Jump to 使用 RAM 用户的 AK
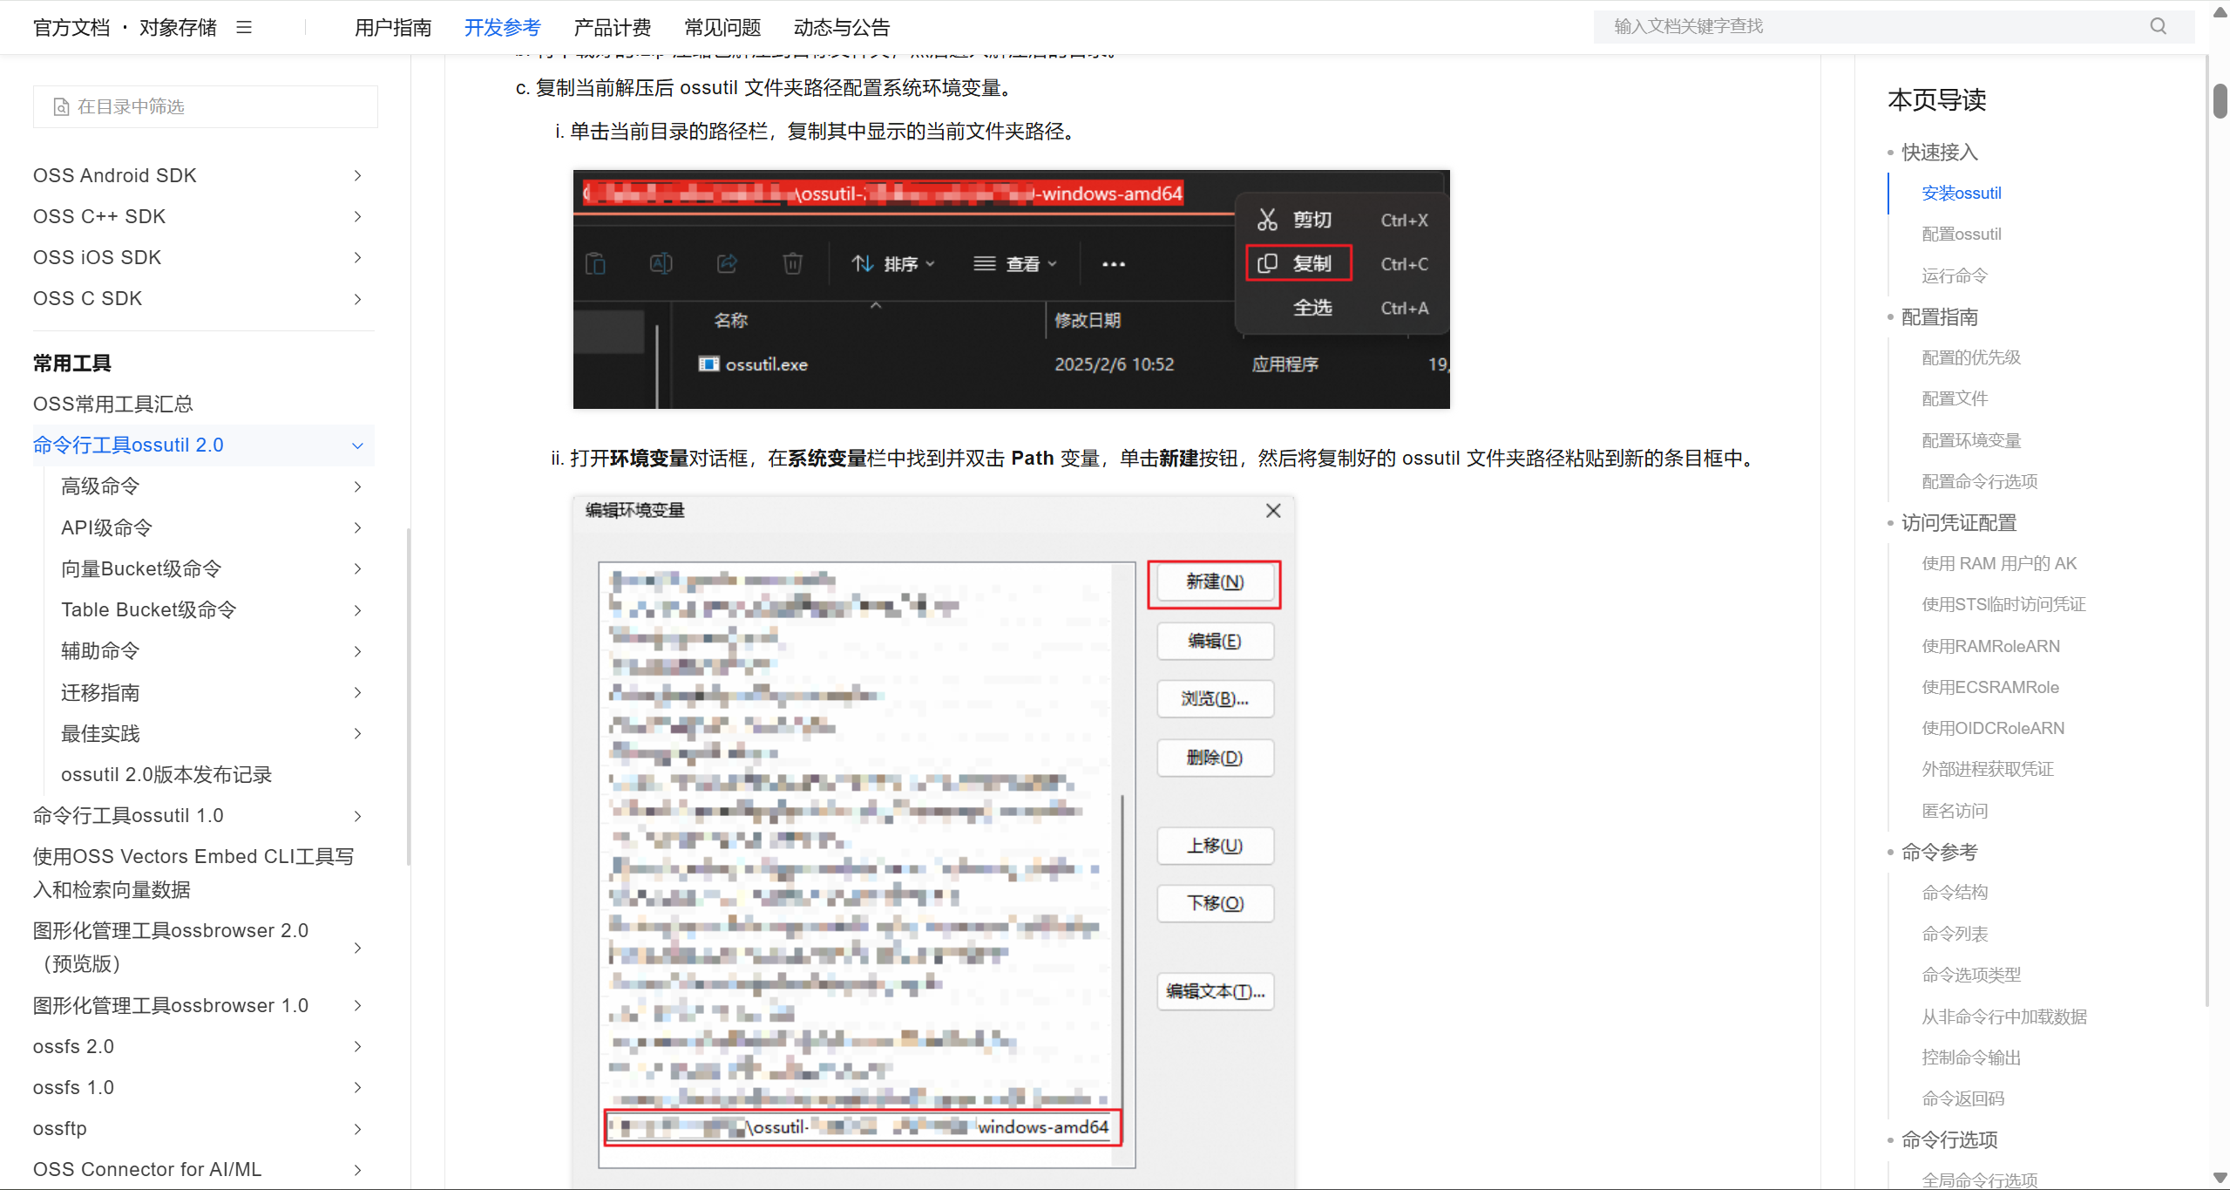Viewport: 2230px width, 1190px height. [1999, 563]
